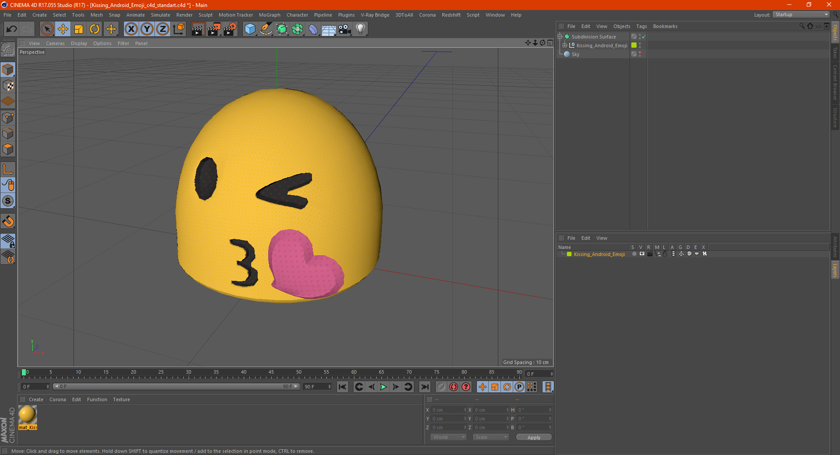This screenshot has height=455, width=840.
Task: Open the World coordinate dropdown
Action: pos(448,437)
